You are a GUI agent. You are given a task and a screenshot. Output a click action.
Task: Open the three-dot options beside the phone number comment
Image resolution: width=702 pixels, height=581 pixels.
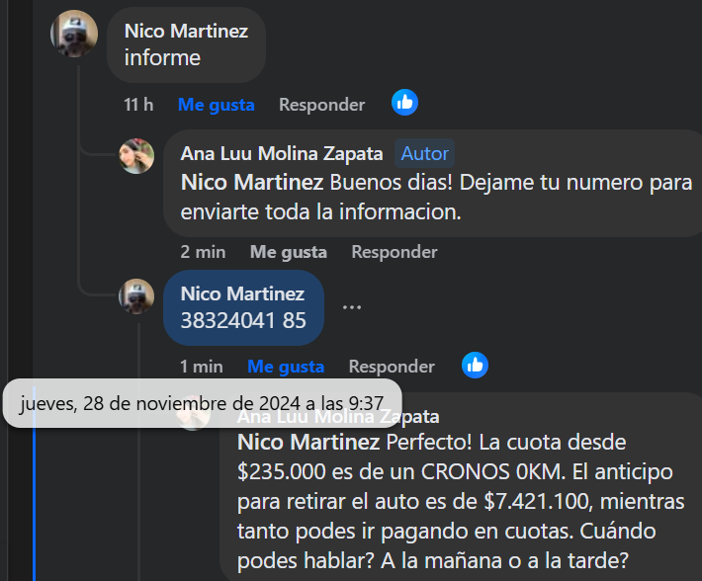pos(352,306)
